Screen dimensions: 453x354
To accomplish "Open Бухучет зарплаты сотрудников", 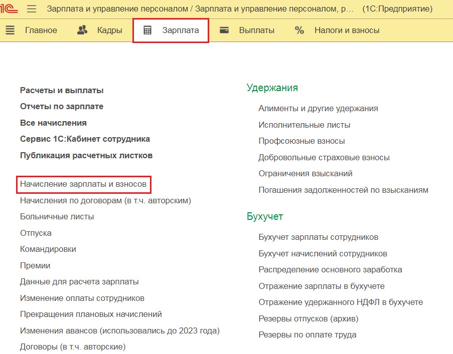I will [319, 237].
